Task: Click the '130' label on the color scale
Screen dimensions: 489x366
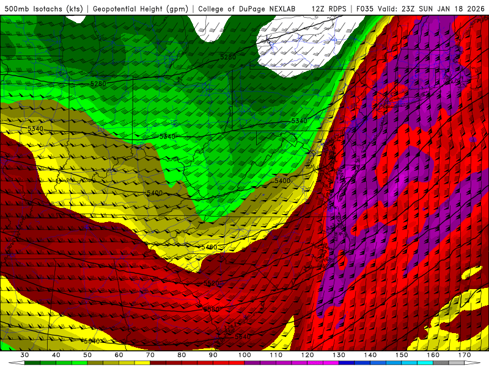Action: coord(339,355)
